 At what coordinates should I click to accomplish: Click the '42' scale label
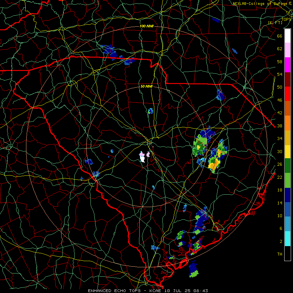click(x=280, y=113)
